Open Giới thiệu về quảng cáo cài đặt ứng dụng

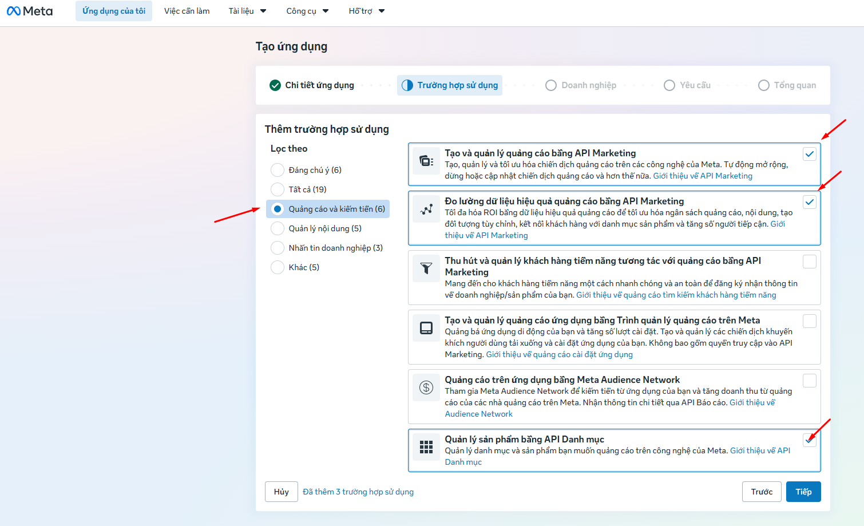560,354
